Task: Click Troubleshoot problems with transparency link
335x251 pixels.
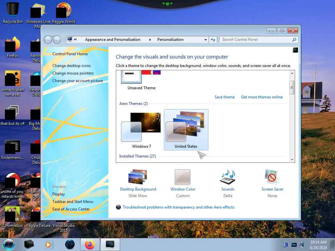Action: (178, 207)
